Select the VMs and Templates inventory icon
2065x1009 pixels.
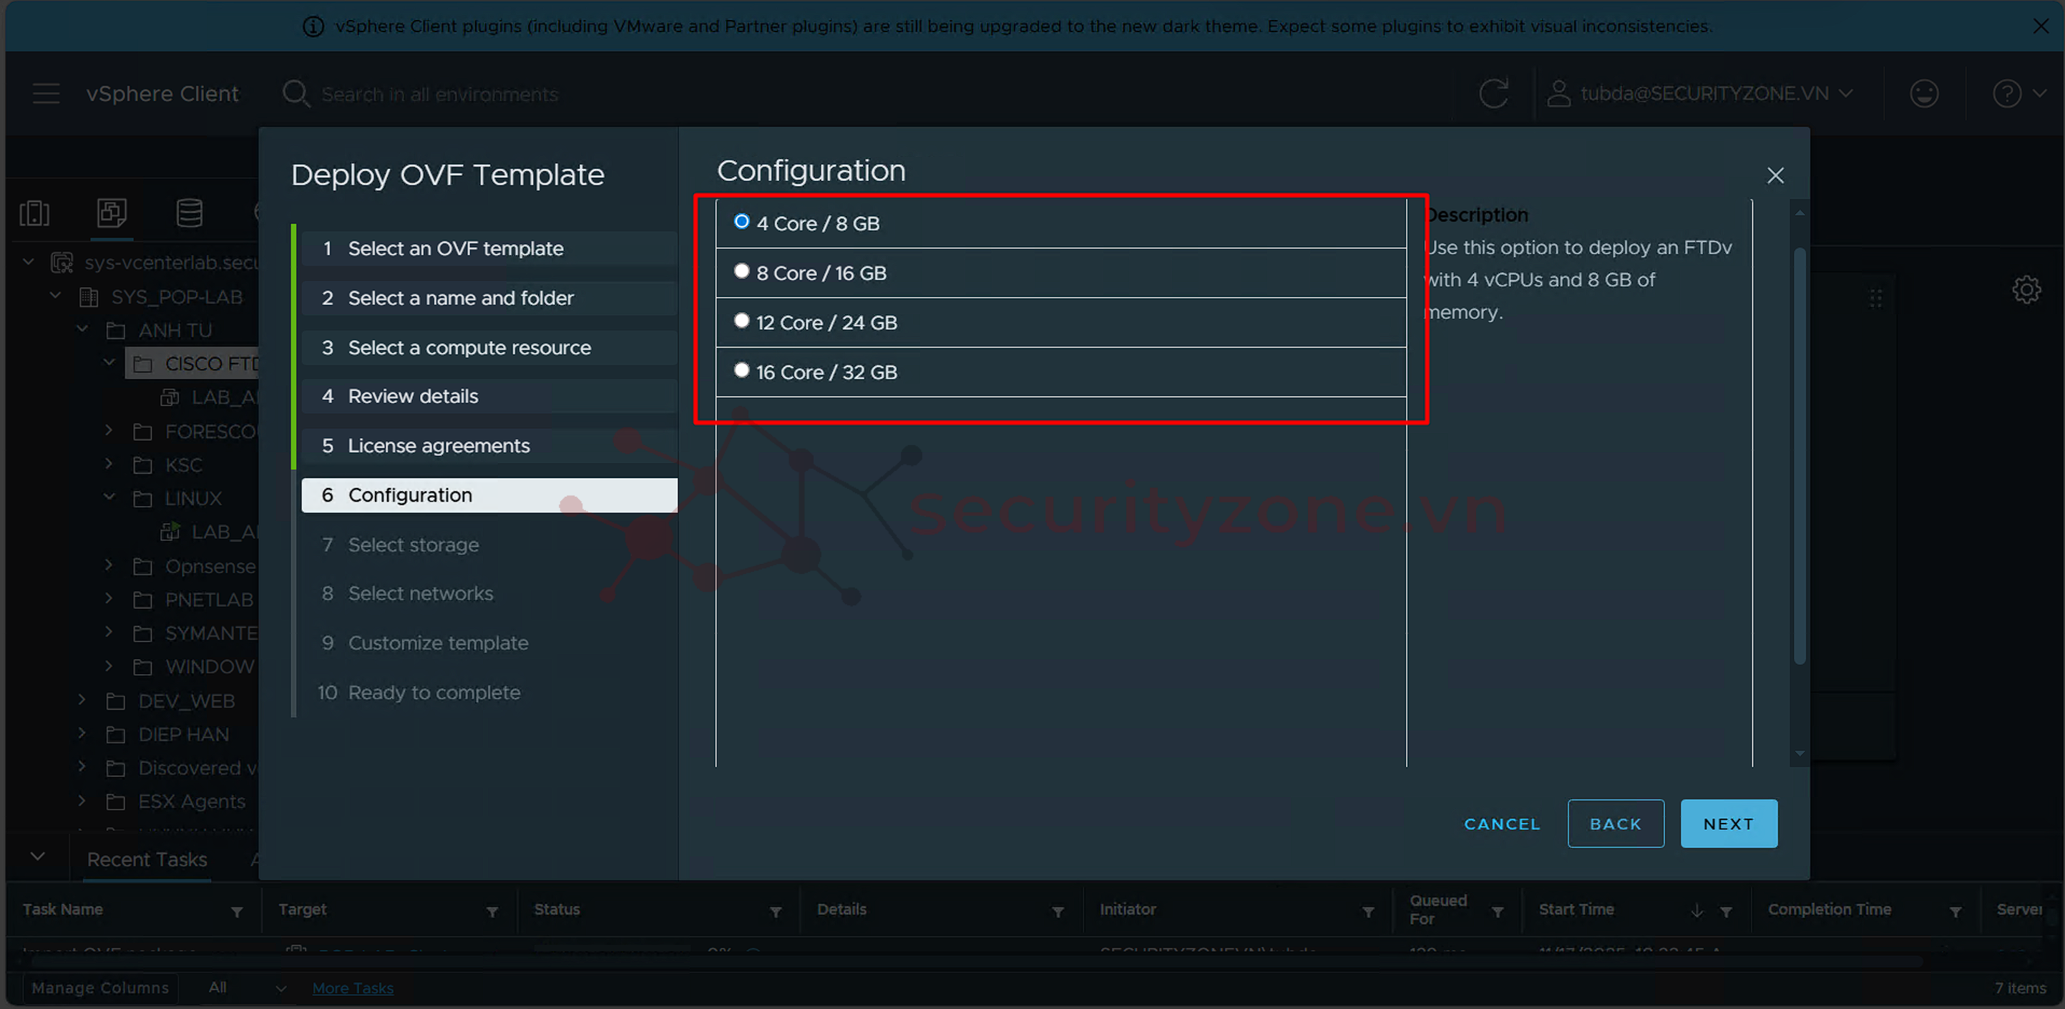[x=112, y=213]
